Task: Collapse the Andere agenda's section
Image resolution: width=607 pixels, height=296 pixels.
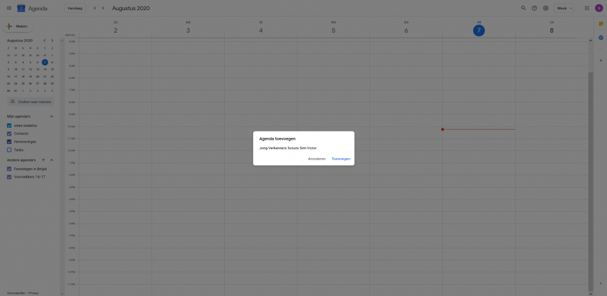Action: pos(52,160)
